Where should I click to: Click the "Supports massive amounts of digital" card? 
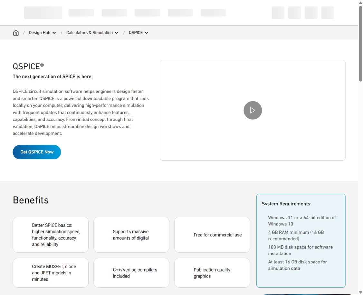(x=131, y=234)
